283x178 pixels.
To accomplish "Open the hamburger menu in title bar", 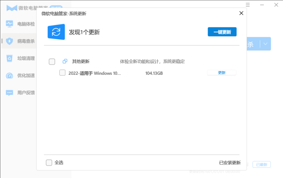I will (x=248, y=5).
